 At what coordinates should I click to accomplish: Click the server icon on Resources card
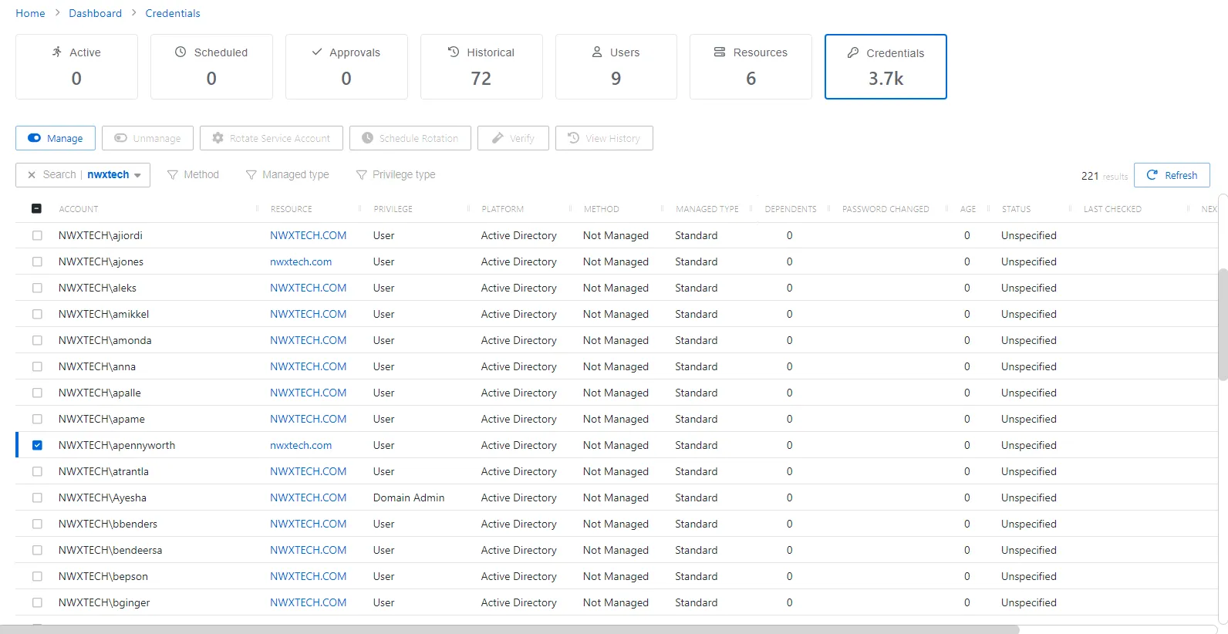pyautogui.click(x=720, y=52)
